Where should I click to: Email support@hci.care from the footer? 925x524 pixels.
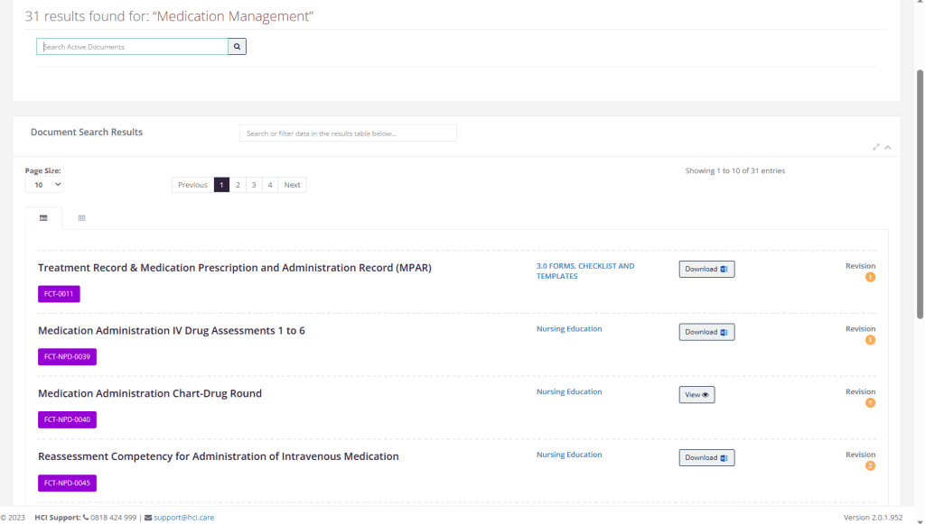point(184,518)
